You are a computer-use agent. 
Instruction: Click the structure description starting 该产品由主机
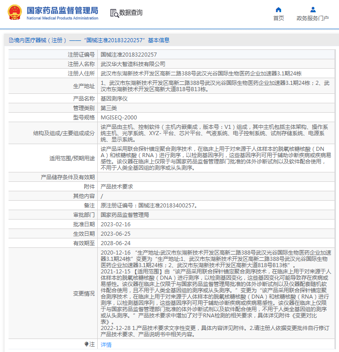pyautogui.click(x=214, y=133)
